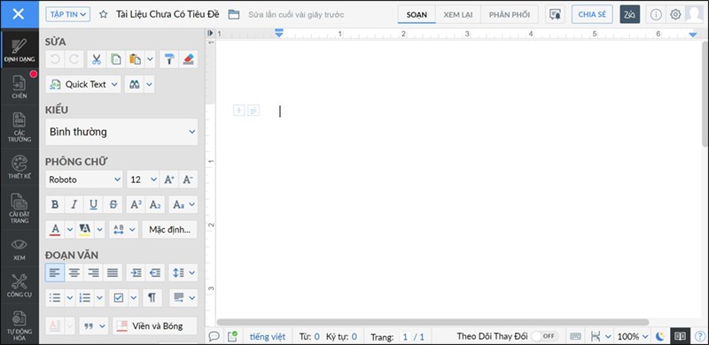
Task: Open the comments speech bubble icon
Action: (214, 336)
